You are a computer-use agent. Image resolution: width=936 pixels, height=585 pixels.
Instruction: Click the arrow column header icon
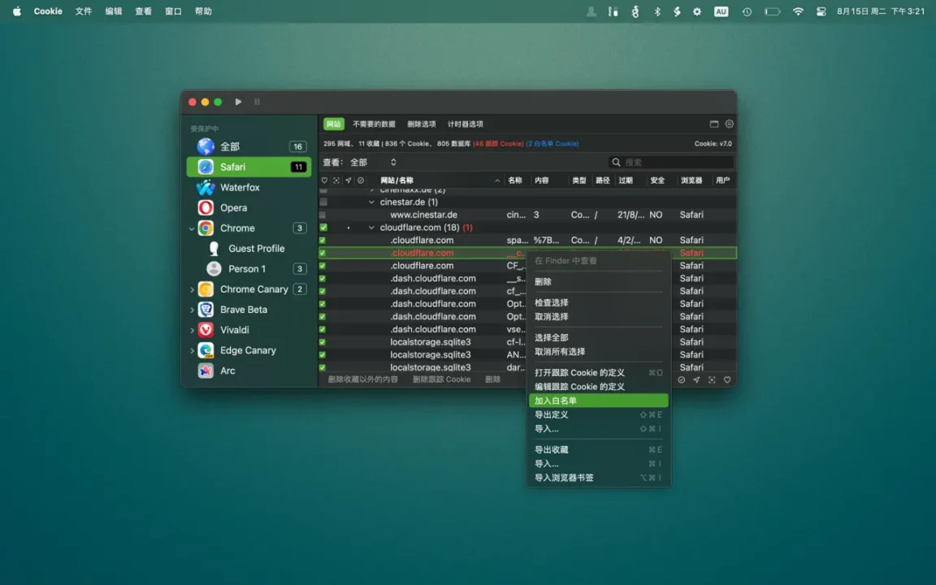[x=348, y=180]
